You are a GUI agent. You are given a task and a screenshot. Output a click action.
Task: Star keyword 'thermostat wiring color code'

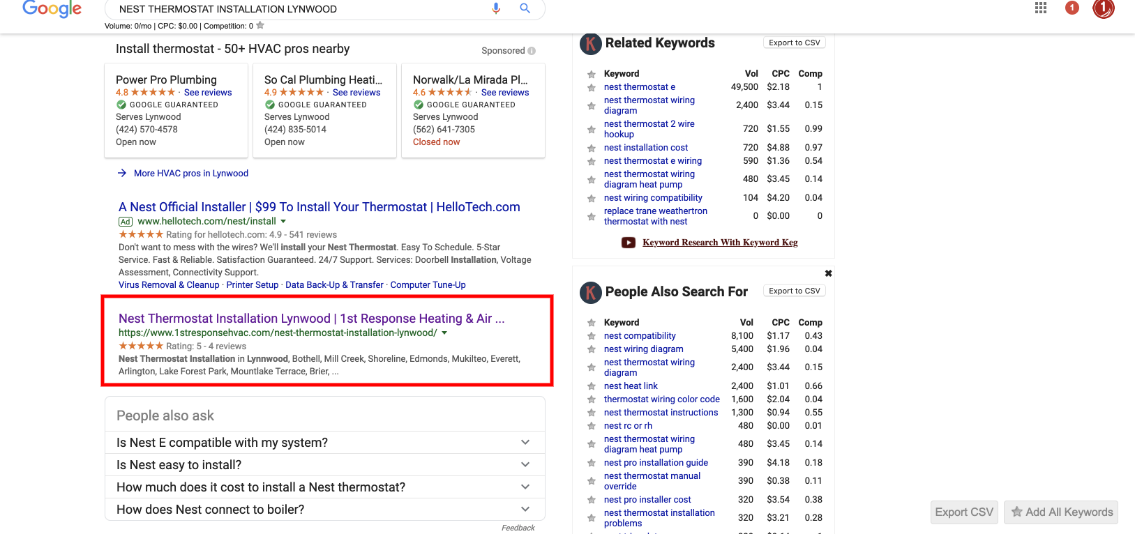[x=592, y=400]
